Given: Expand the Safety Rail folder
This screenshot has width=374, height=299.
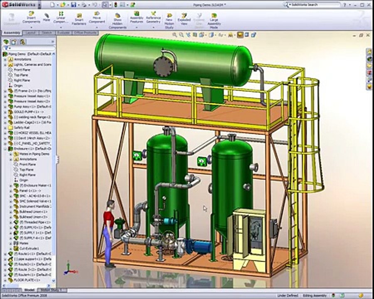Looking at the screenshot, I should (x=5, y=127).
